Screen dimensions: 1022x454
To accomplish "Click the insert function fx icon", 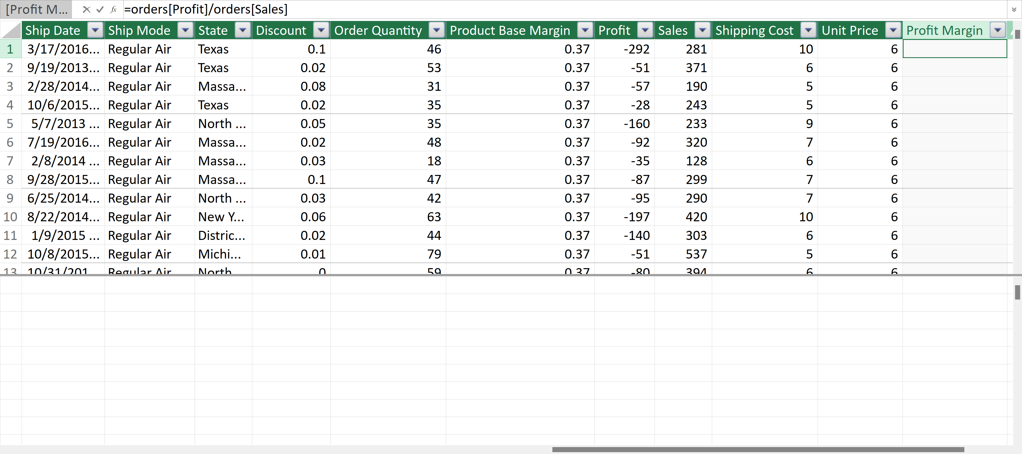I will pos(113,10).
